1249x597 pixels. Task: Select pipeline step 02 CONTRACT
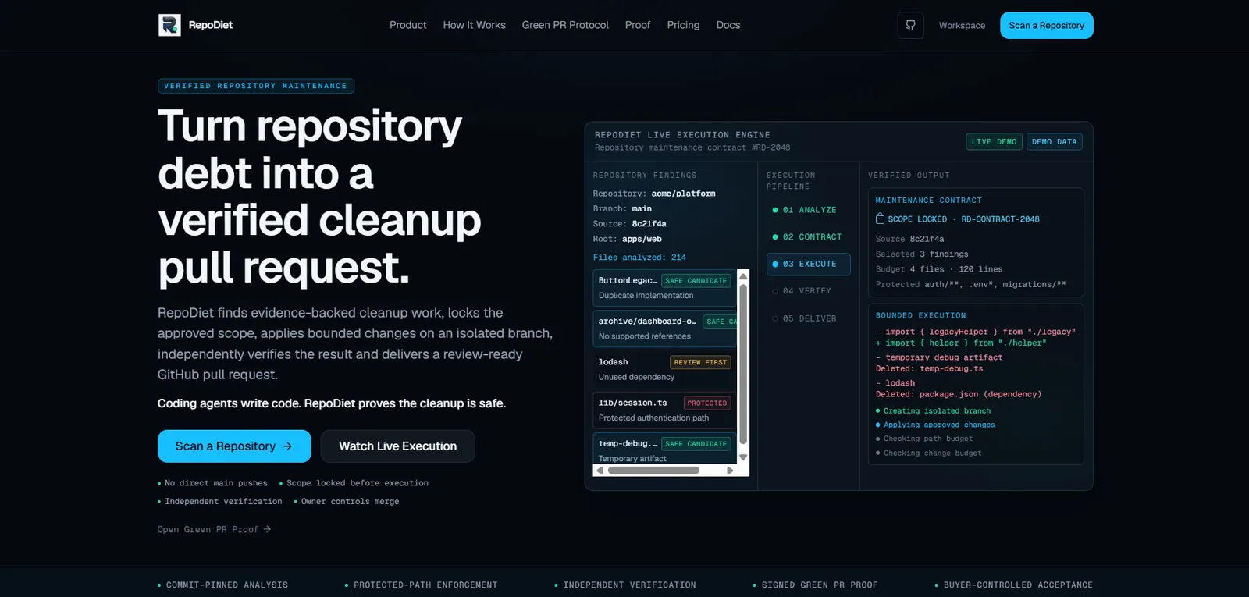pyautogui.click(x=808, y=237)
